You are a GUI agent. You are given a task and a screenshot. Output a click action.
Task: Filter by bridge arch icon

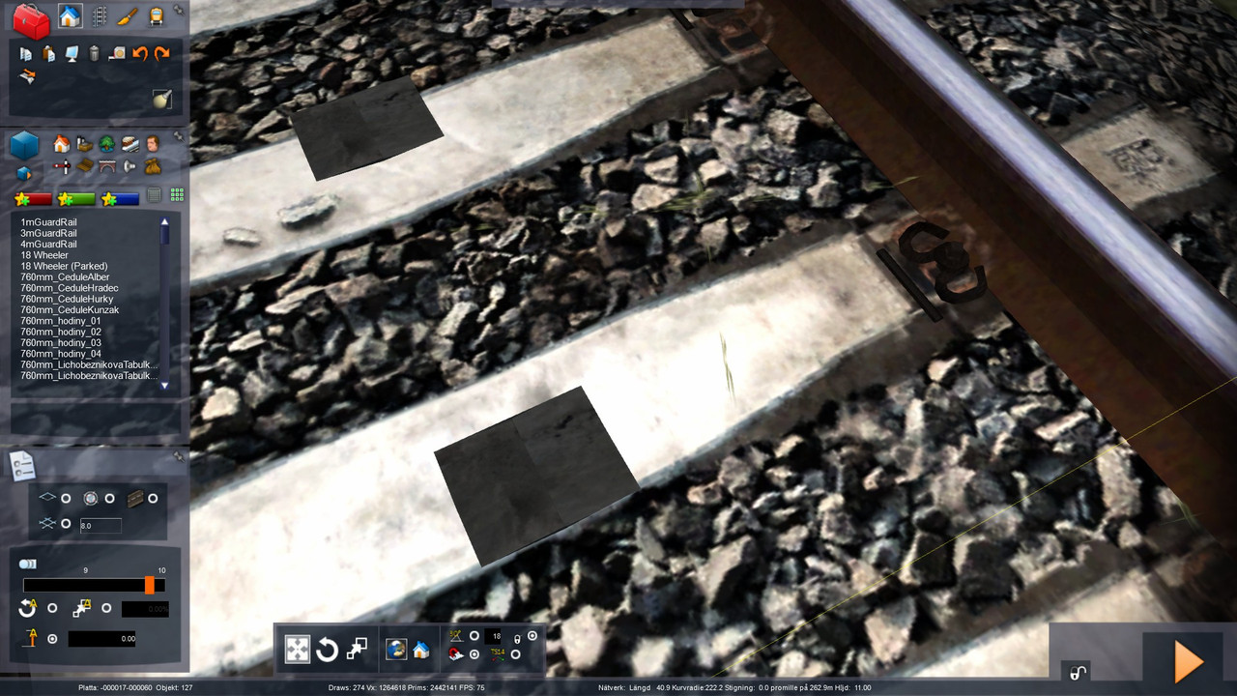[x=107, y=166]
